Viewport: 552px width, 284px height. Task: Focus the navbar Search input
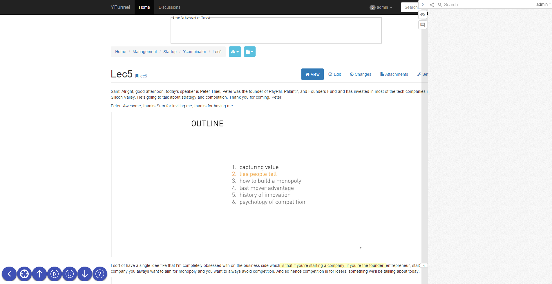click(x=410, y=7)
